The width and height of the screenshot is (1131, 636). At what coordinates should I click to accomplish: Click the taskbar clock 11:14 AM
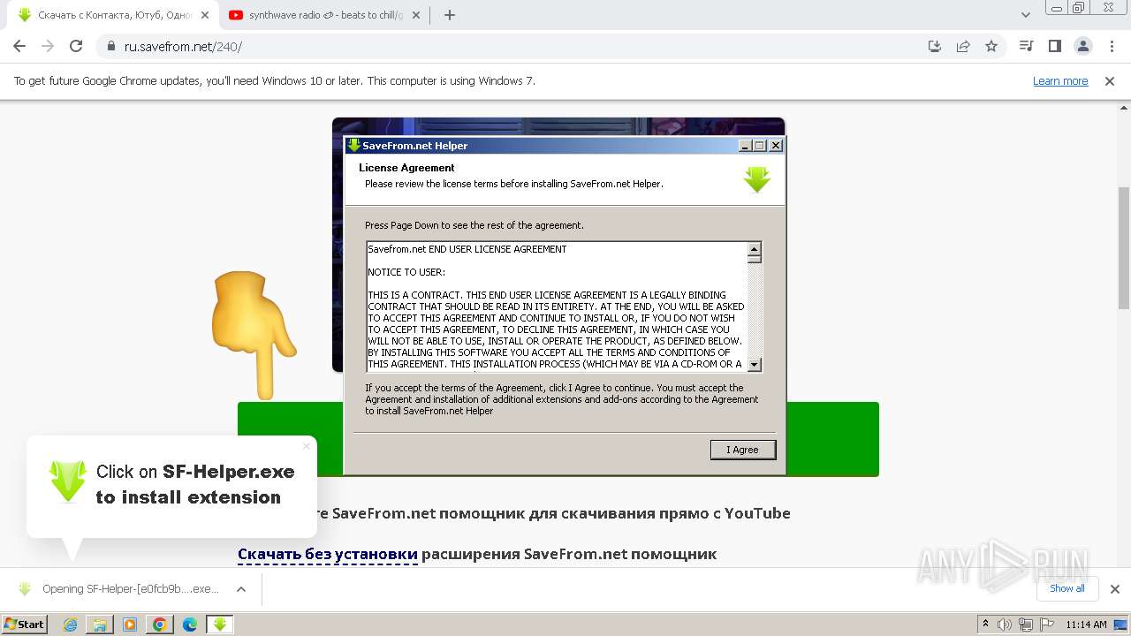pos(1086,625)
